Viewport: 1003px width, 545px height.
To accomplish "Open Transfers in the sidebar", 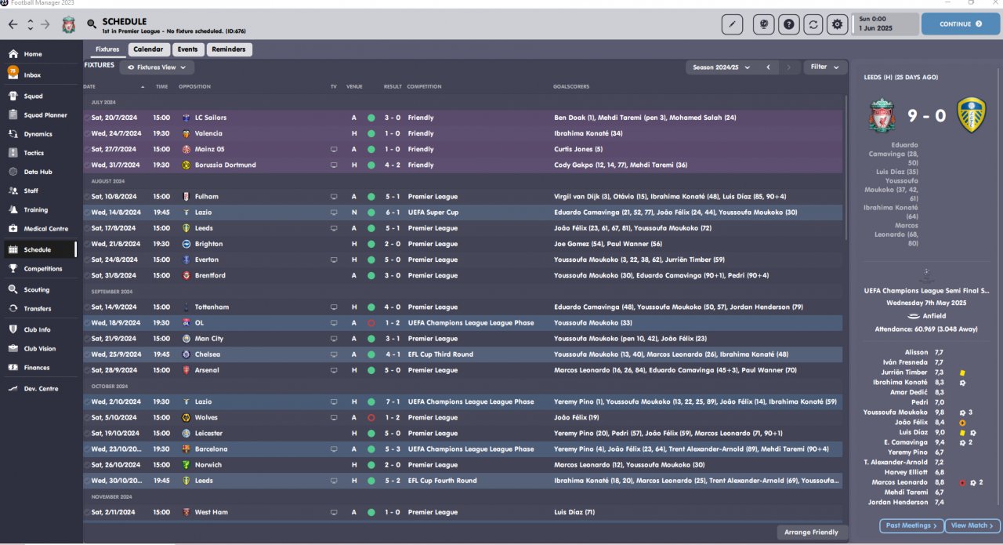I will coord(38,308).
